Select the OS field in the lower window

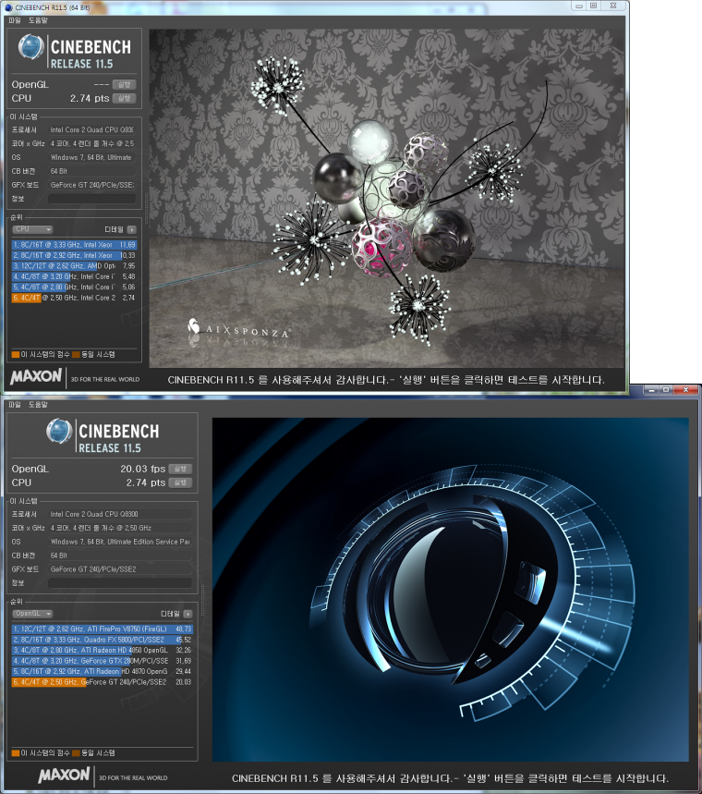point(120,542)
